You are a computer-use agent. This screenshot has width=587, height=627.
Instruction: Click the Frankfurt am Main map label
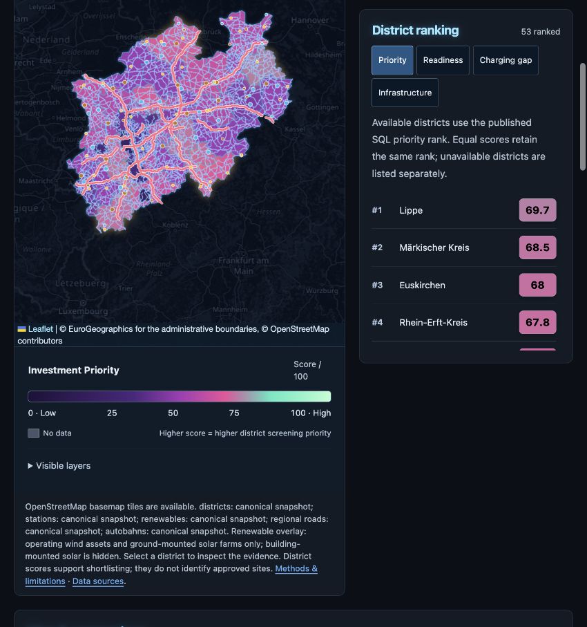pos(243,266)
